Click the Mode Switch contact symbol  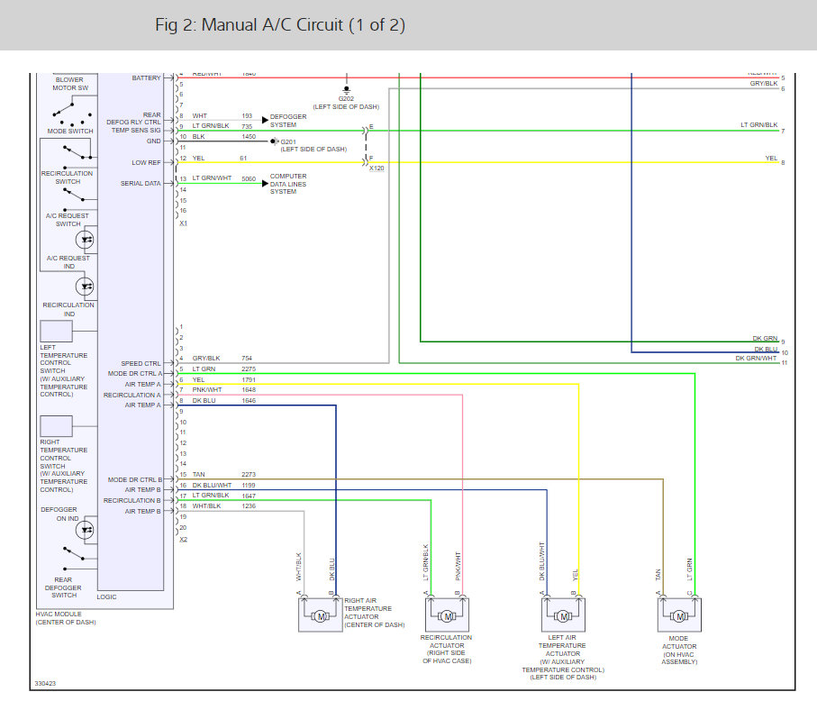[x=72, y=114]
